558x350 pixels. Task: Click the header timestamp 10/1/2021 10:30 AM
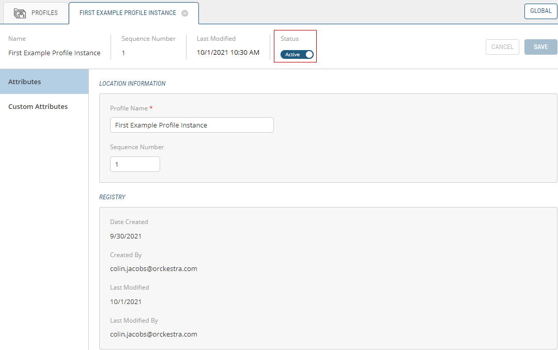click(x=228, y=52)
